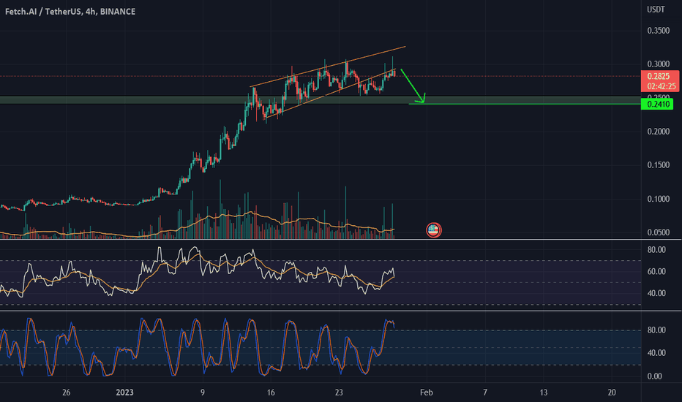
Task: Click the date 9 on time axis
Action: (203, 392)
